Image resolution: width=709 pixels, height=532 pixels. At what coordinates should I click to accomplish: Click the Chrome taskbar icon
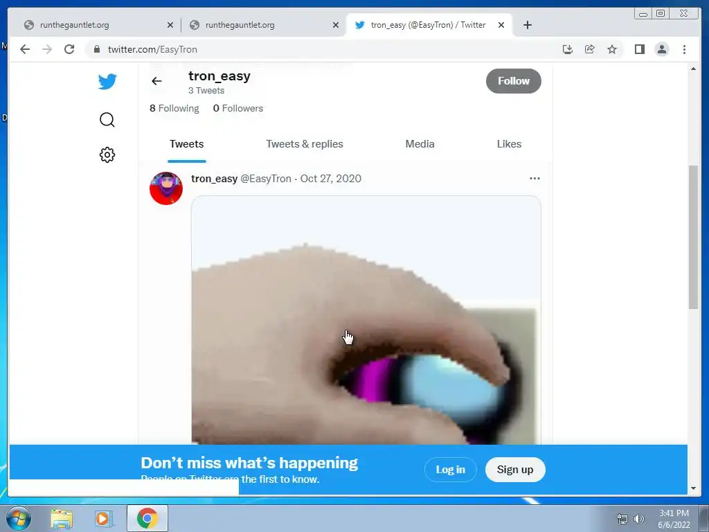(x=147, y=518)
